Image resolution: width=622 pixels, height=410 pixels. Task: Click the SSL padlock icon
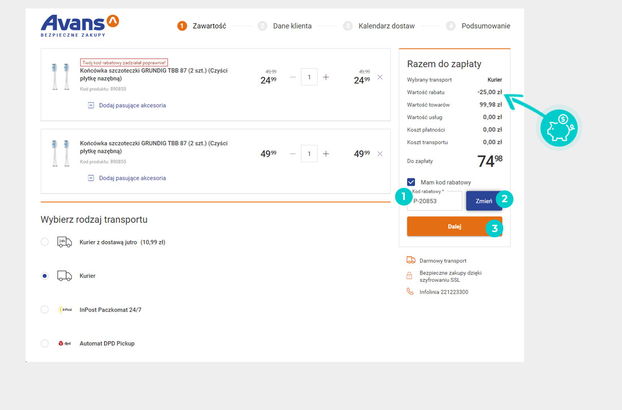click(x=409, y=276)
